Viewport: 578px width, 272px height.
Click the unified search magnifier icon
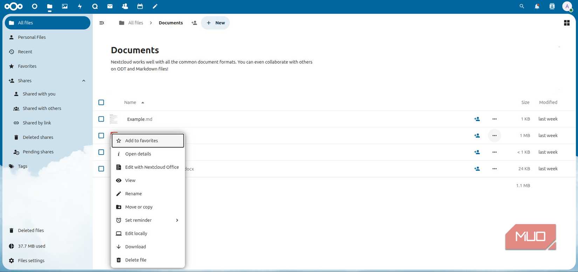click(522, 6)
